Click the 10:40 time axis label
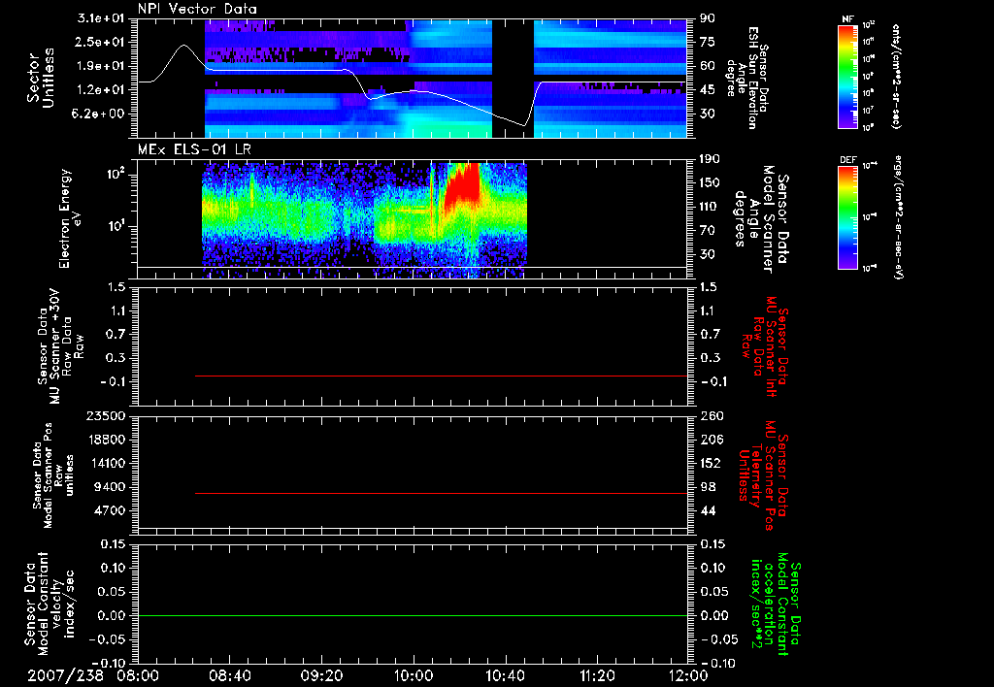The width and height of the screenshot is (994, 687). (505, 675)
